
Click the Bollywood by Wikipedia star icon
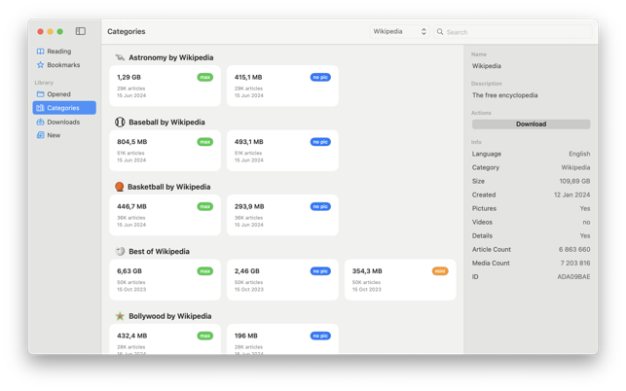point(120,316)
